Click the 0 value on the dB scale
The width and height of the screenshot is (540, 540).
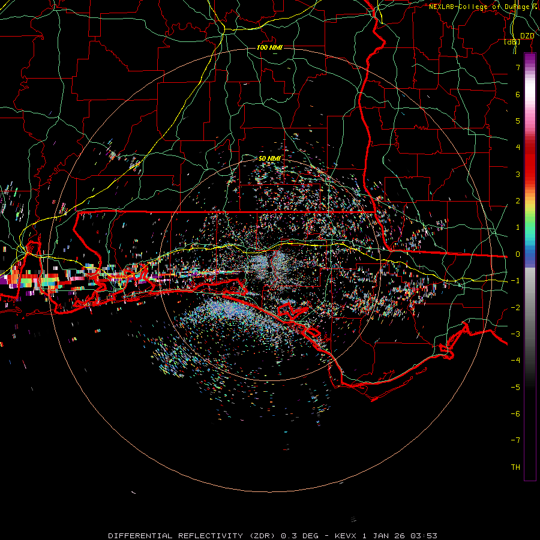coord(518,254)
